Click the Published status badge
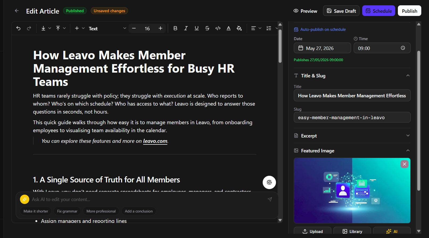 (75, 11)
